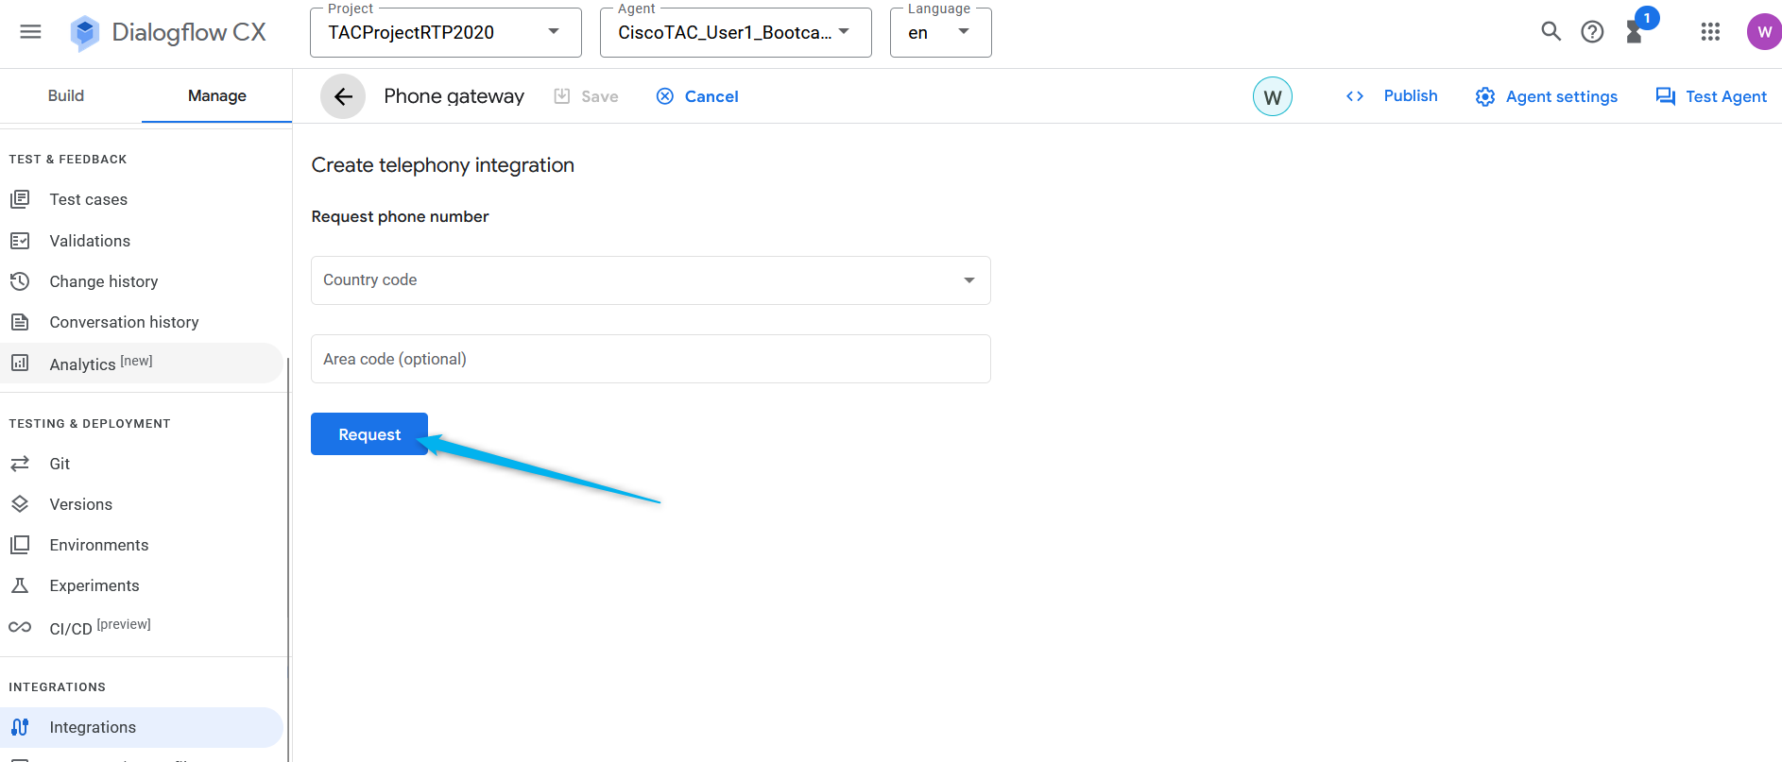The image size is (1782, 762).
Task: Click the CI/CD infinity icon
Action: (x=20, y=627)
